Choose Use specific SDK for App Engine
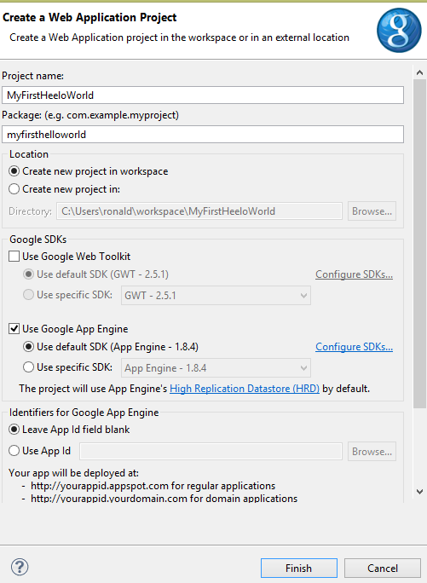Image resolution: width=427 pixels, height=583 pixels. (x=28, y=367)
